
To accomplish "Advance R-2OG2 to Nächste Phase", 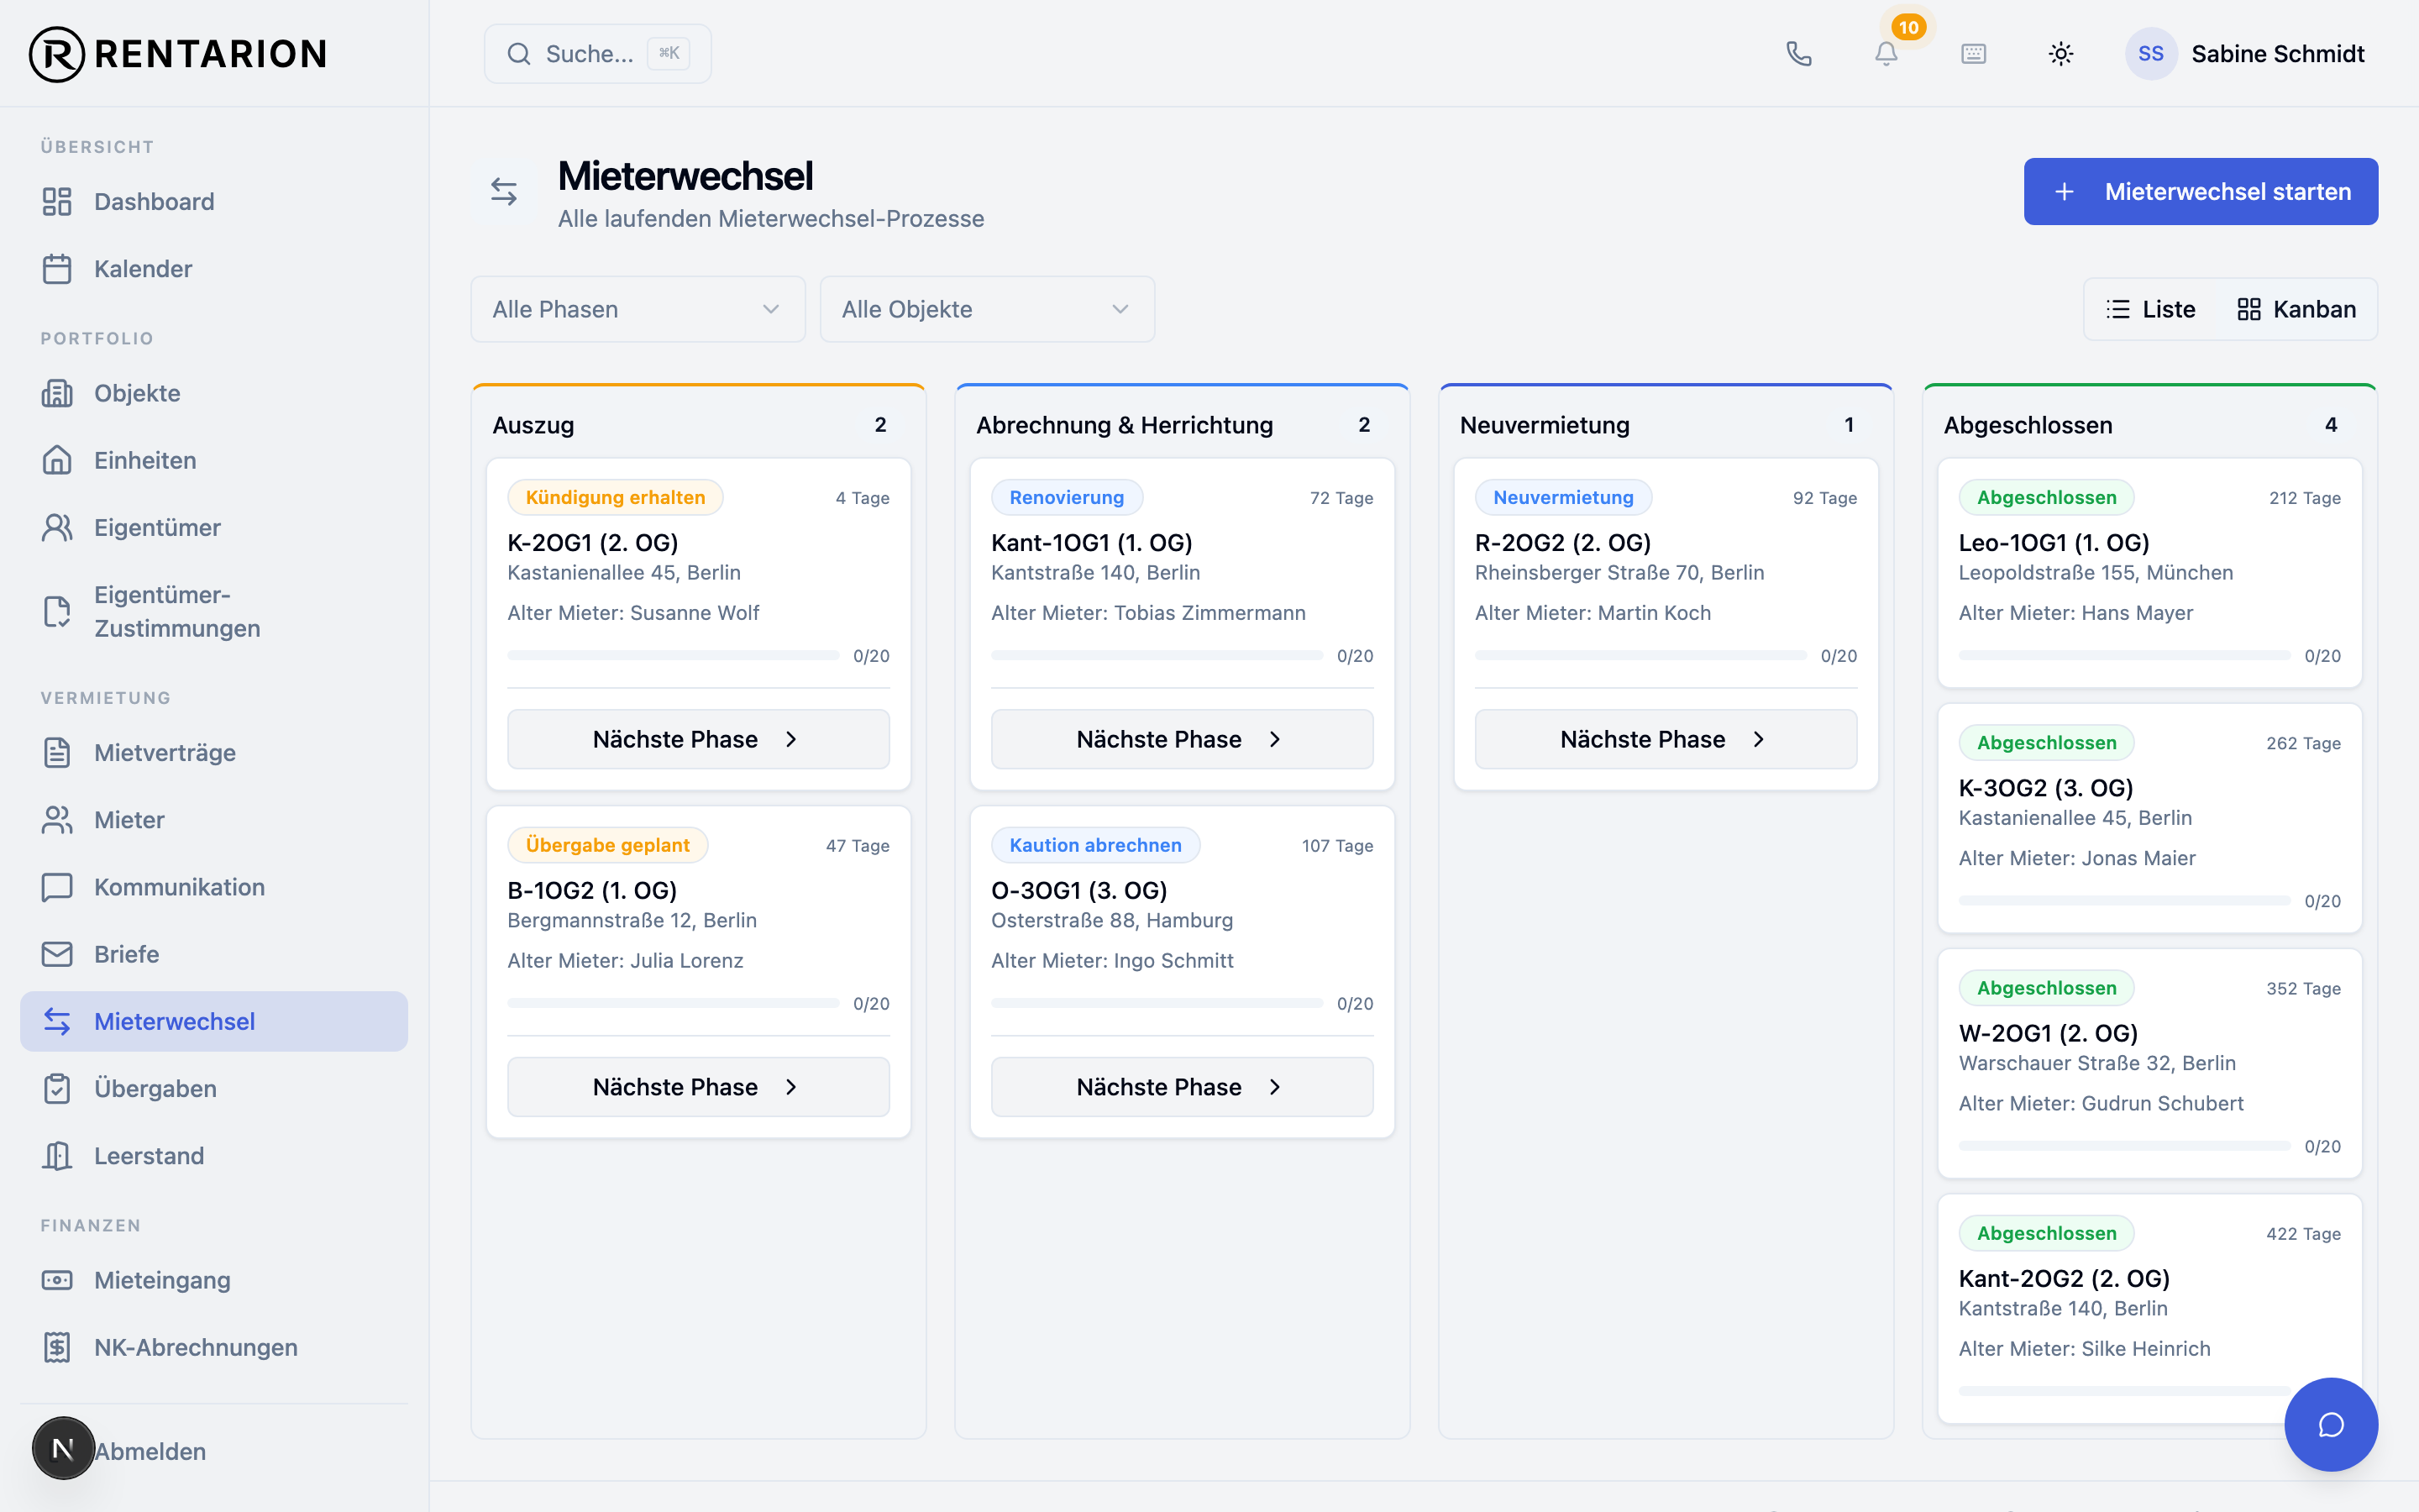I will click(x=1666, y=739).
